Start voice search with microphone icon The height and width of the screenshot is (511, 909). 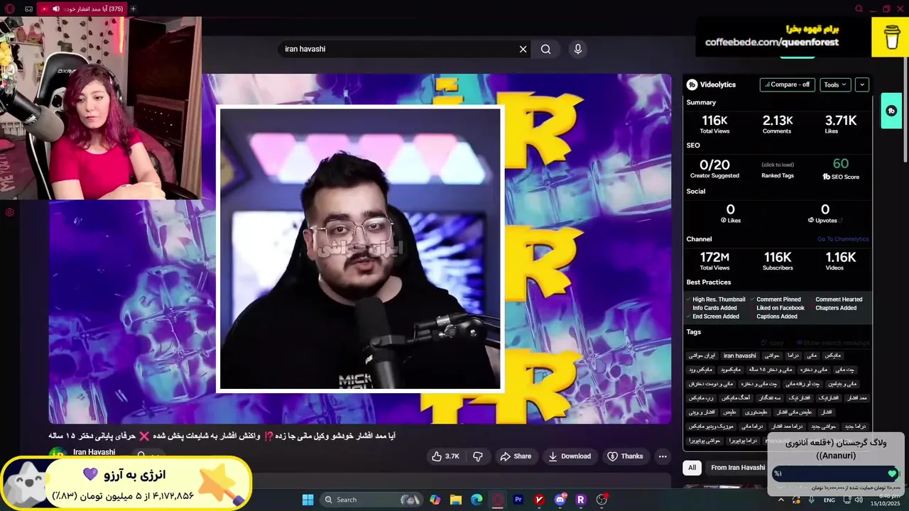click(x=578, y=49)
